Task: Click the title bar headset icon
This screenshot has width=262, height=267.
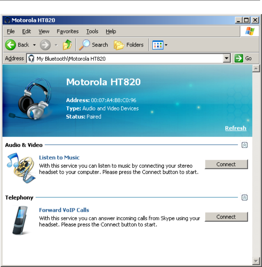Action: [7, 20]
